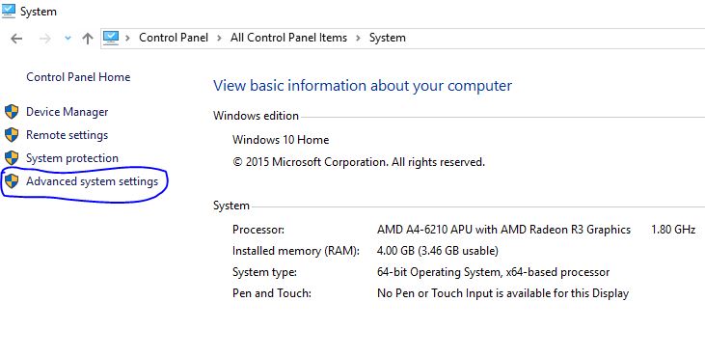
Task: Select the AMD A4-6210 APU processor value
Action: (x=504, y=230)
